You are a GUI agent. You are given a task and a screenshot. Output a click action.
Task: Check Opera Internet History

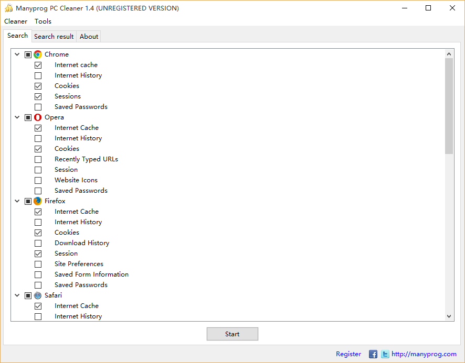(38, 138)
